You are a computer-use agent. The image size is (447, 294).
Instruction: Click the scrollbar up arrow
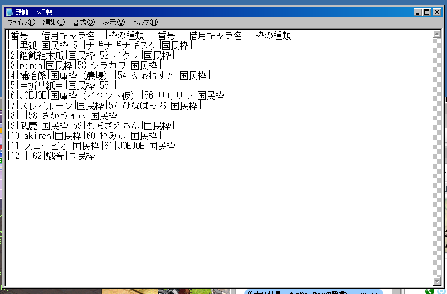437,34
